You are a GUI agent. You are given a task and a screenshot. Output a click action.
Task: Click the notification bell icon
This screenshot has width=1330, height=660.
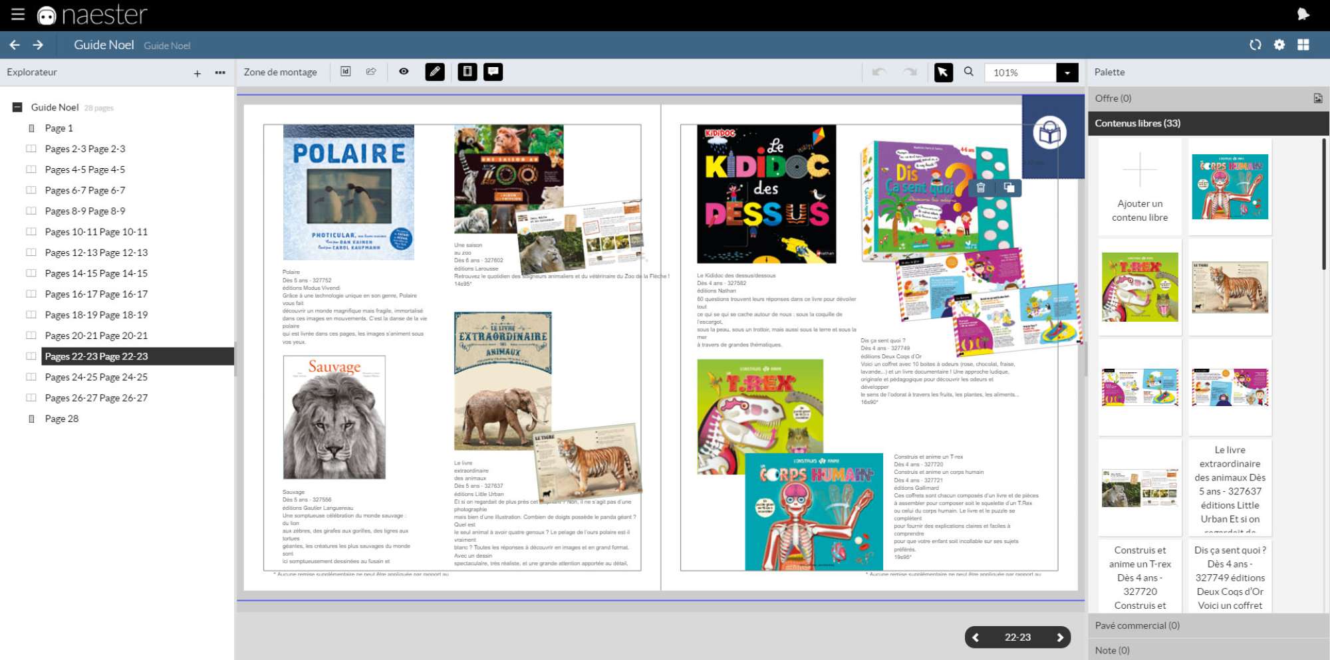1303,14
